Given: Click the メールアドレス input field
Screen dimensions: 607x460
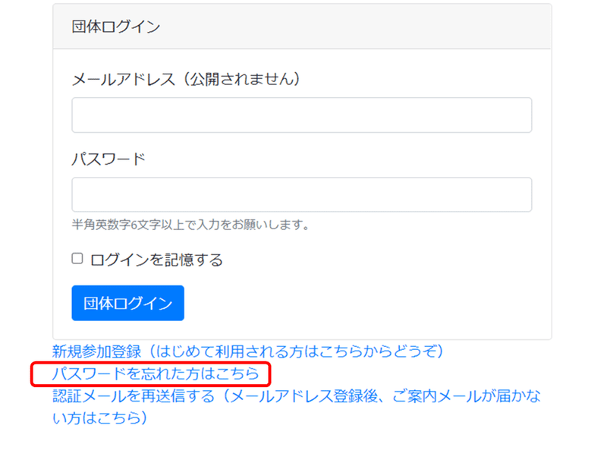Looking at the screenshot, I should [301, 115].
